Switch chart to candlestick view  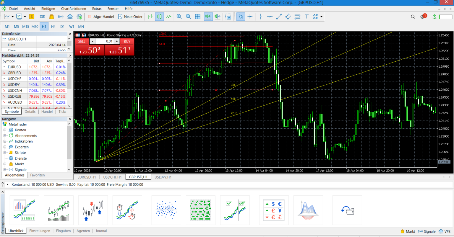click(x=159, y=17)
